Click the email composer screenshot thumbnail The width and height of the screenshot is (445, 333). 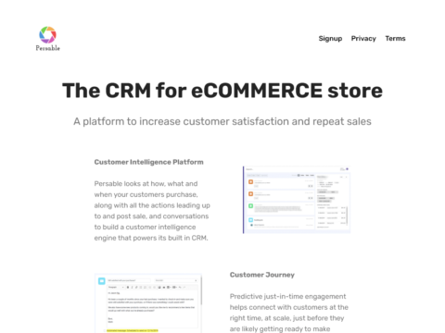[148, 303]
